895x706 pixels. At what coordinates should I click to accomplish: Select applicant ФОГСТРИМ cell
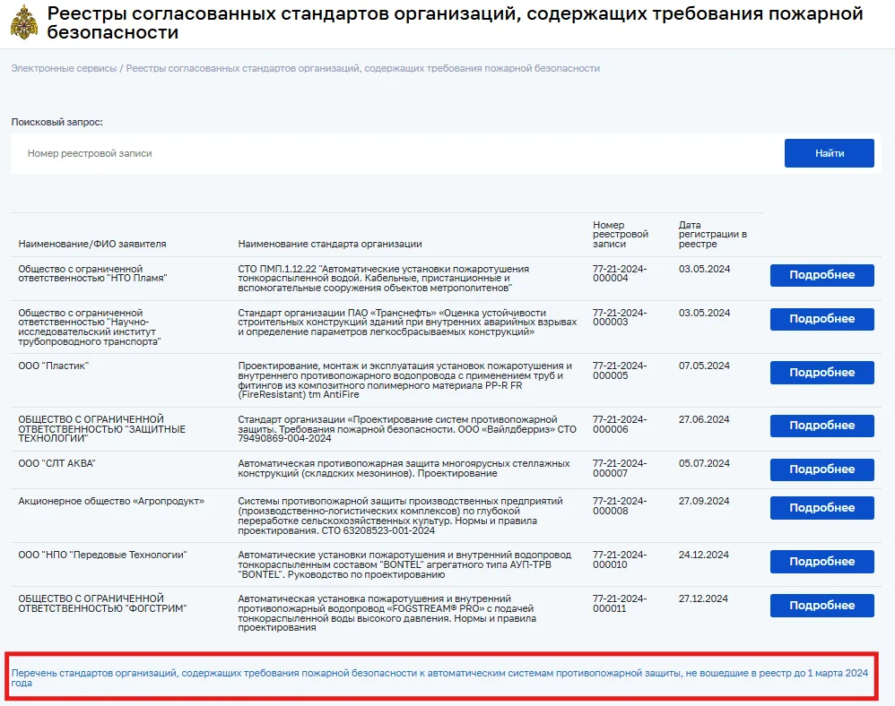click(102, 603)
